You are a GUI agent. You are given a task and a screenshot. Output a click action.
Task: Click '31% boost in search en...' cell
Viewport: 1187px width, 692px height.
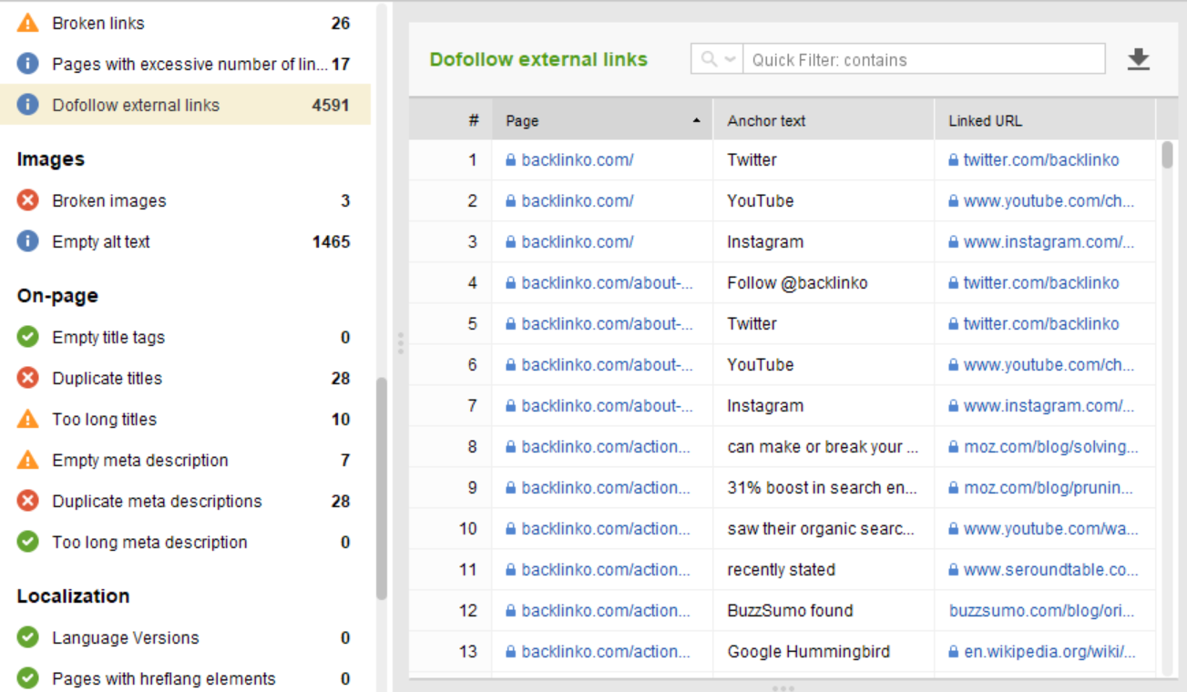click(824, 487)
